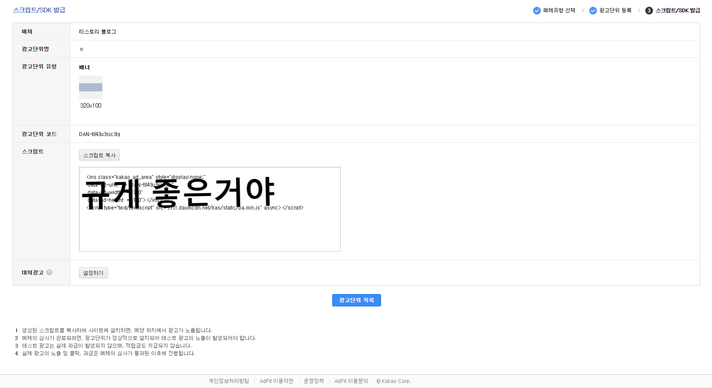Click the 광고단위 코드 row label

point(39,134)
